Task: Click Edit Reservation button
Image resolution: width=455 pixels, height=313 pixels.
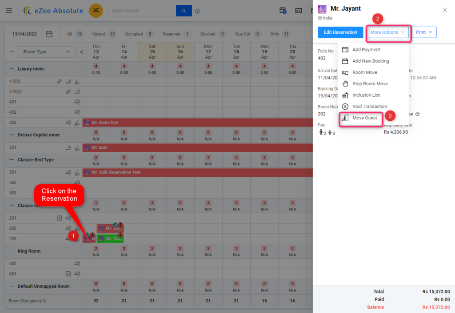Action: tap(340, 32)
